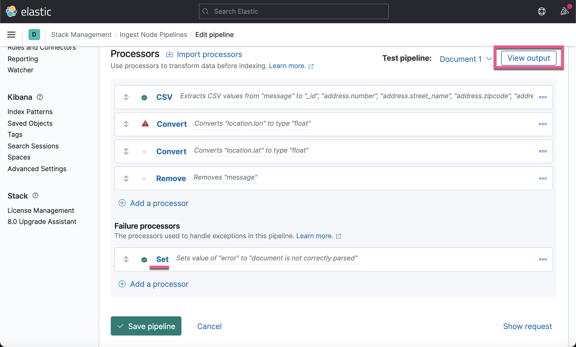Navigate to Stack Management breadcrumb

coord(81,35)
